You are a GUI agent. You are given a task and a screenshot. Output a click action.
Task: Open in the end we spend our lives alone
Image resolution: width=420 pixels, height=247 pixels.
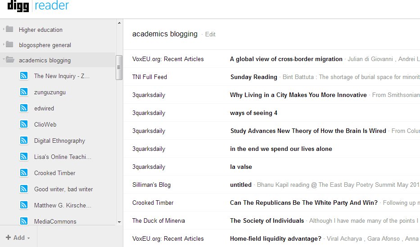(281, 149)
